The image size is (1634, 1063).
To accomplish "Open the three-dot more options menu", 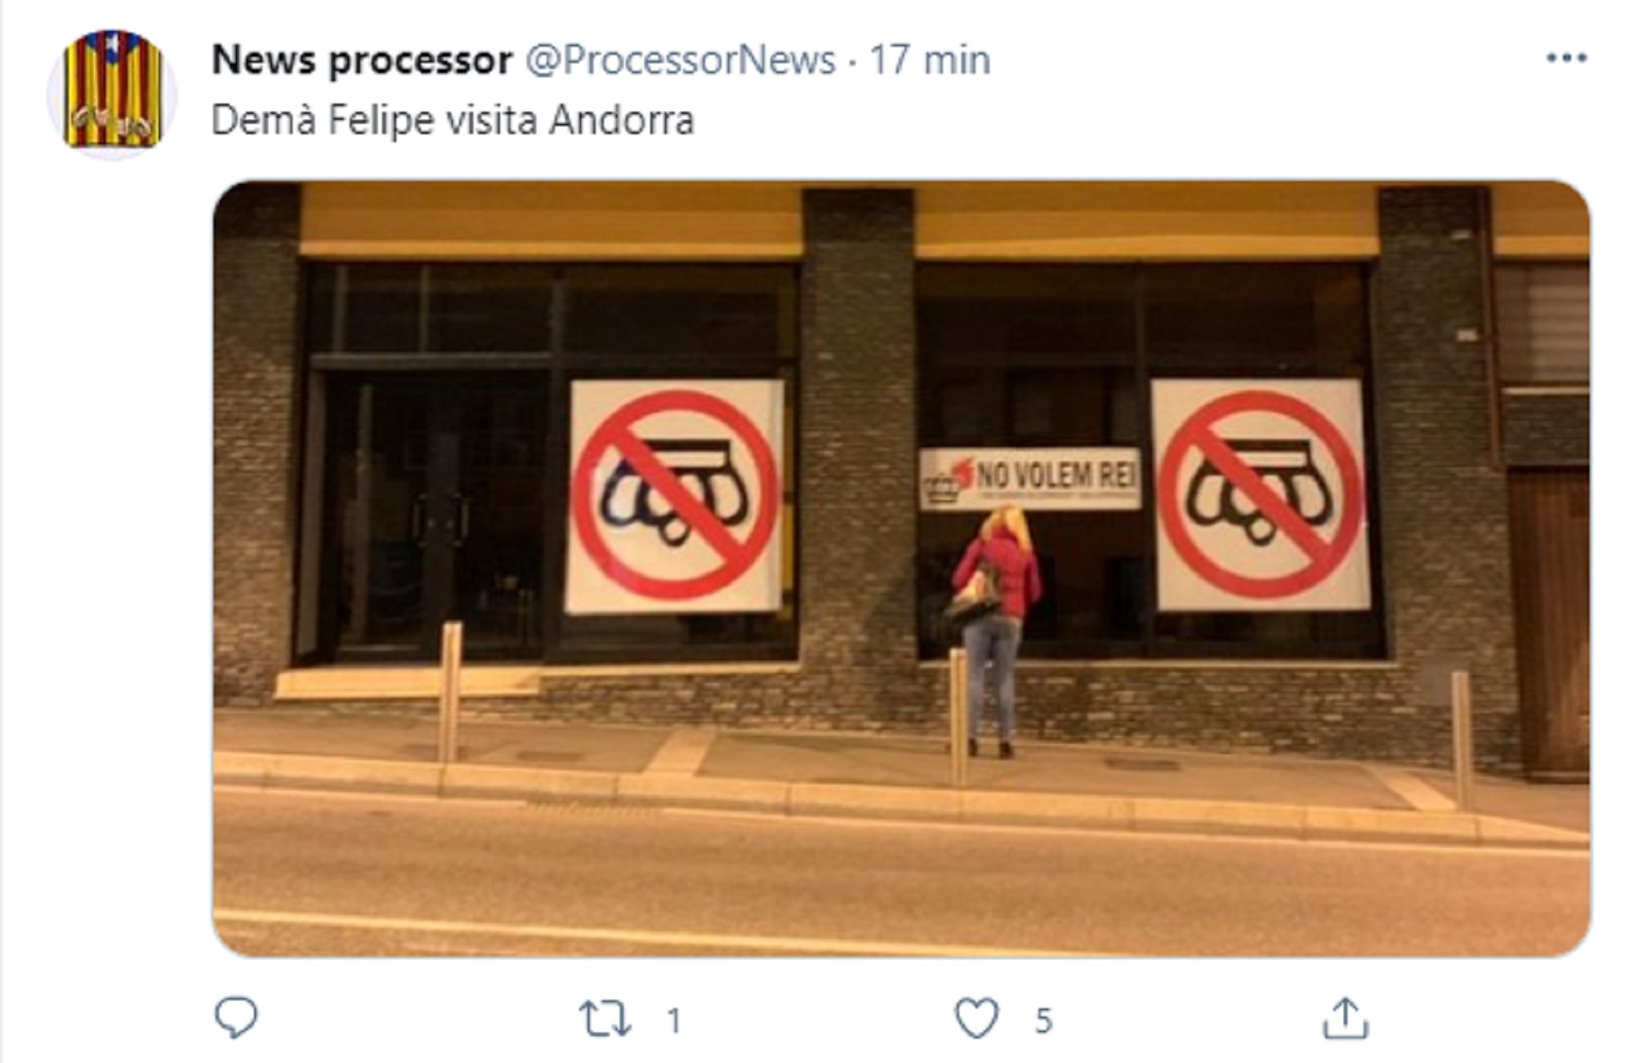I will coord(1566,58).
